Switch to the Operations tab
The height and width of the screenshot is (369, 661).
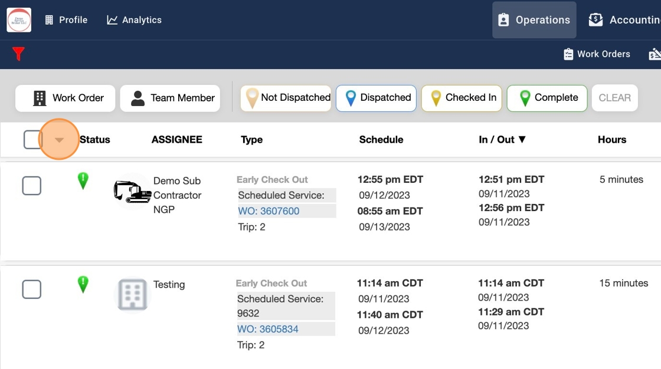[534, 20]
